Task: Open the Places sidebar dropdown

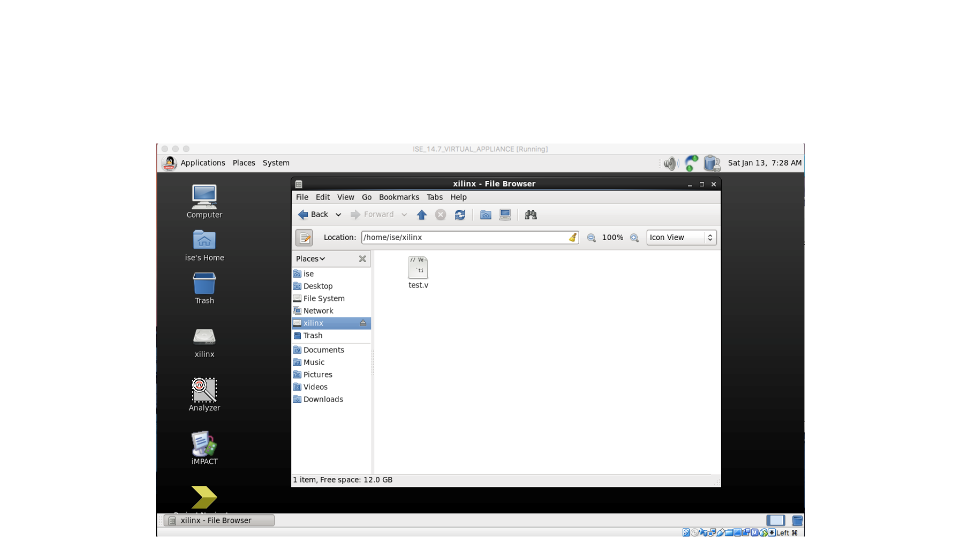Action: pos(310,259)
